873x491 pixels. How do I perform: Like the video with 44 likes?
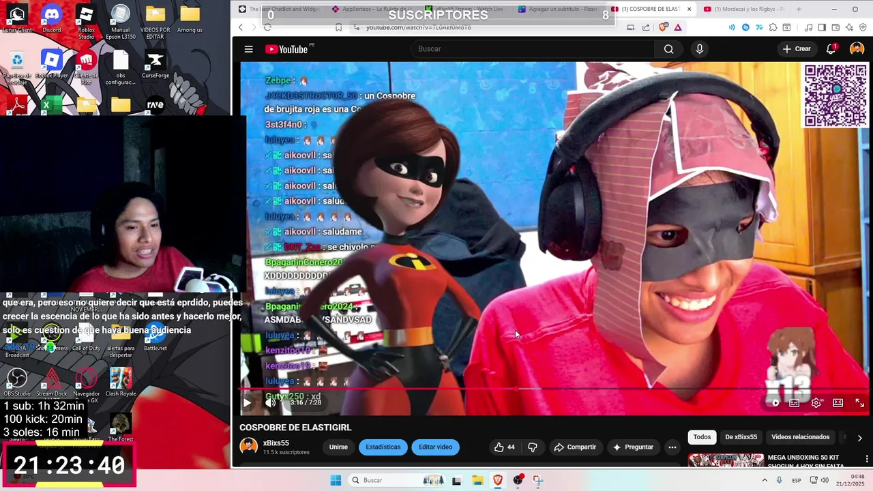click(x=504, y=447)
